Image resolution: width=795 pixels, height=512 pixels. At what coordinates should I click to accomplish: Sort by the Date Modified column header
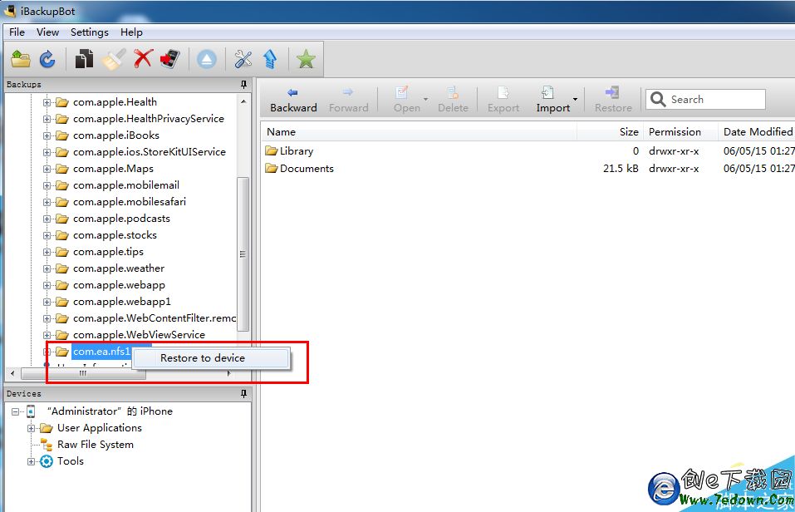(756, 132)
